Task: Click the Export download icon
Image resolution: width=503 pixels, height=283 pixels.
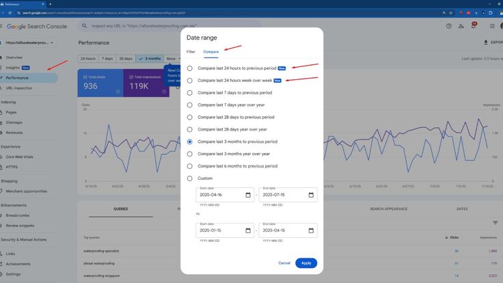Action: click(485, 42)
